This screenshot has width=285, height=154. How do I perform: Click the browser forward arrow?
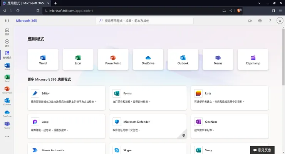(11, 11)
